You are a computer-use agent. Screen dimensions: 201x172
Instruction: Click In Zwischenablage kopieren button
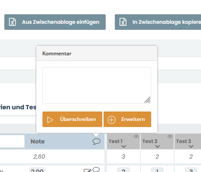tap(158, 22)
